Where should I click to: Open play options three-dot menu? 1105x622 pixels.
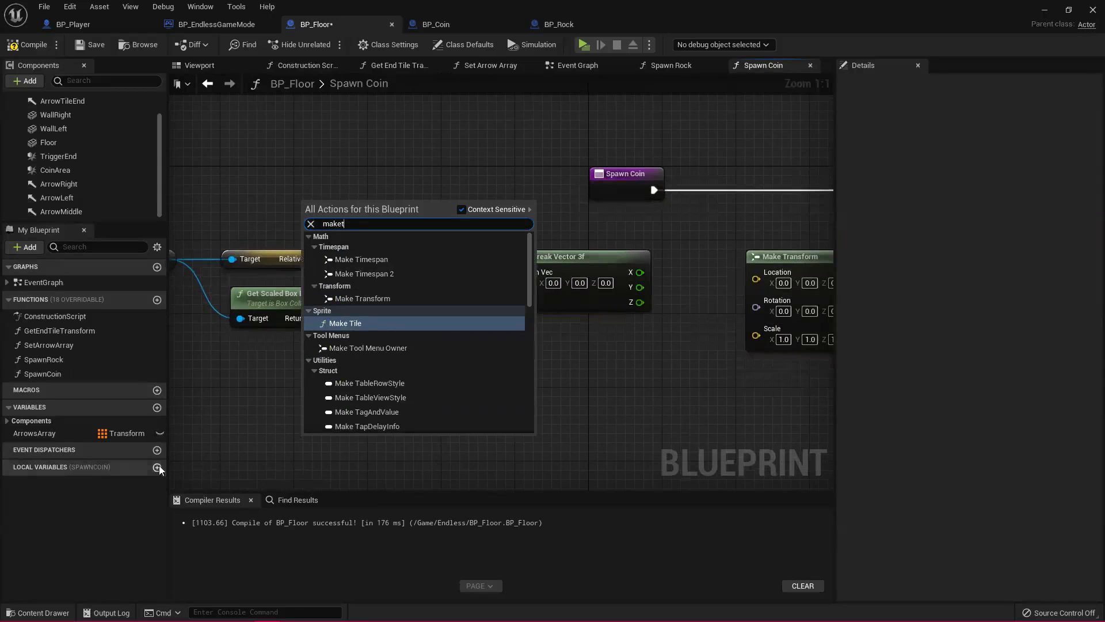pos(649,45)
